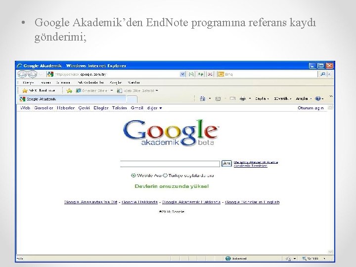Click the Ara search button

pos(226,163)
